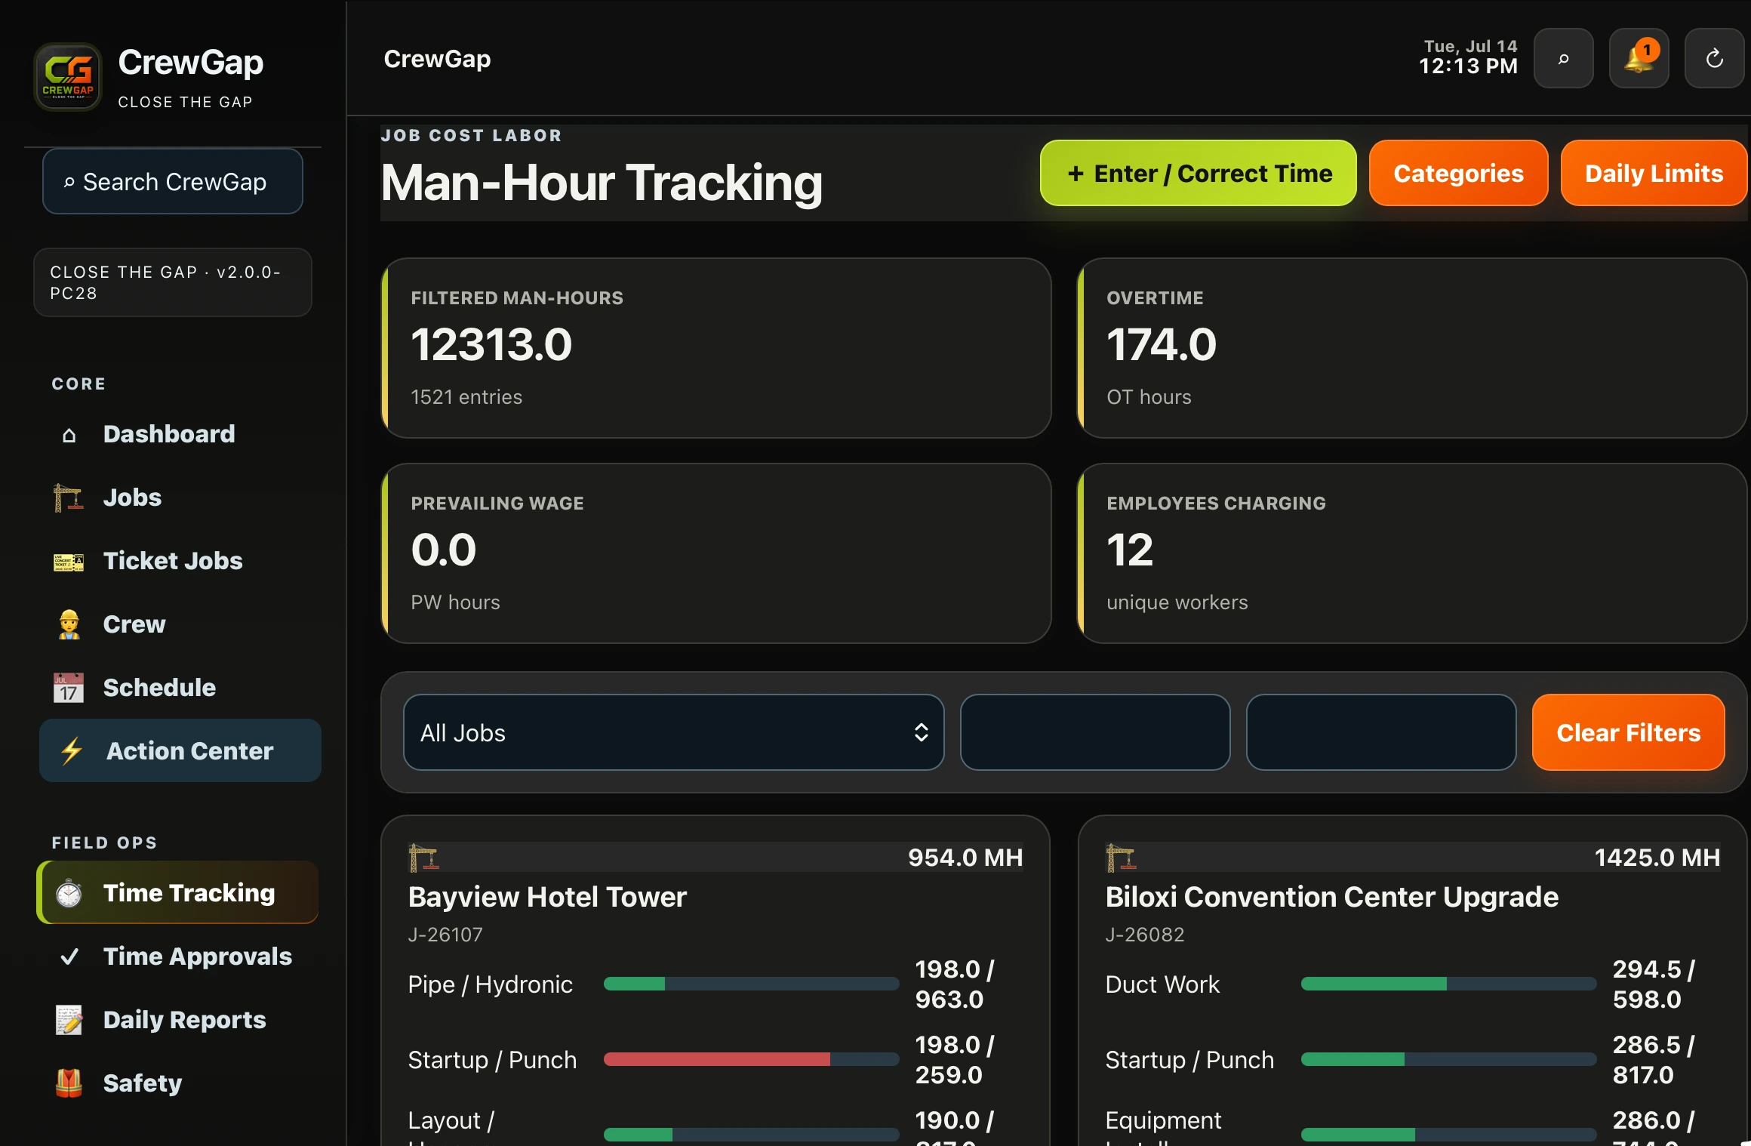
Task: Click the 1425.0 MH total
Action: coord(1657,858)
